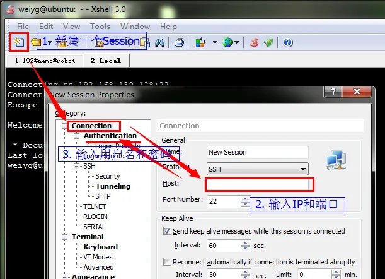The image size is (385, 279).
Task: Click the reconnect Interval field showing 30
Action: (x=224, y=275)
